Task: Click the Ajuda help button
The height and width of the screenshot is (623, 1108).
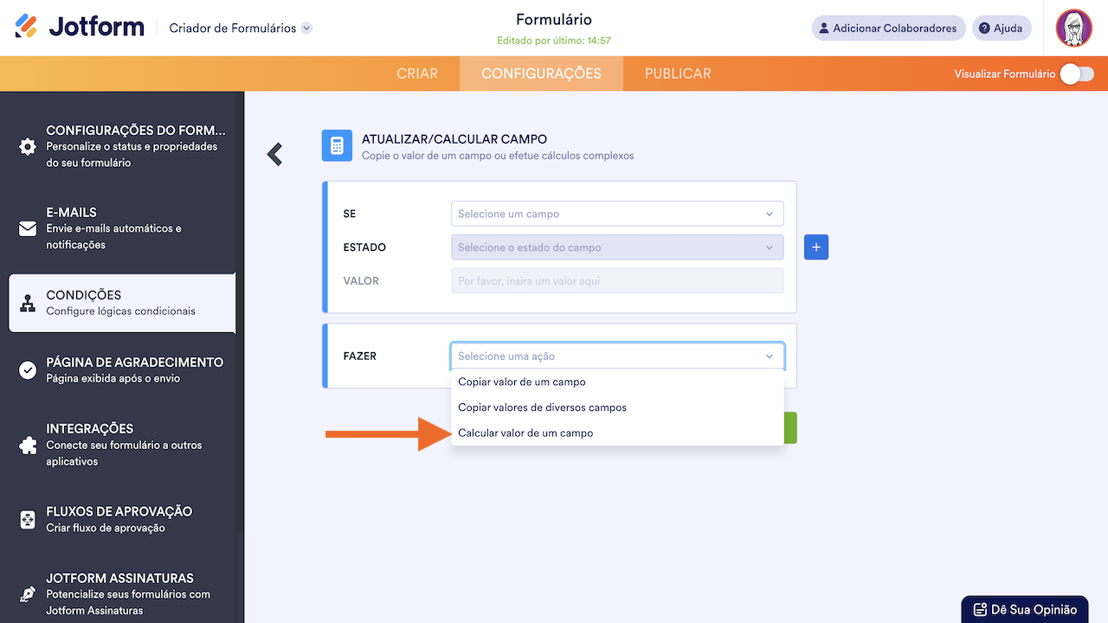Action: pyautogui.click(x=1001, y=29)
